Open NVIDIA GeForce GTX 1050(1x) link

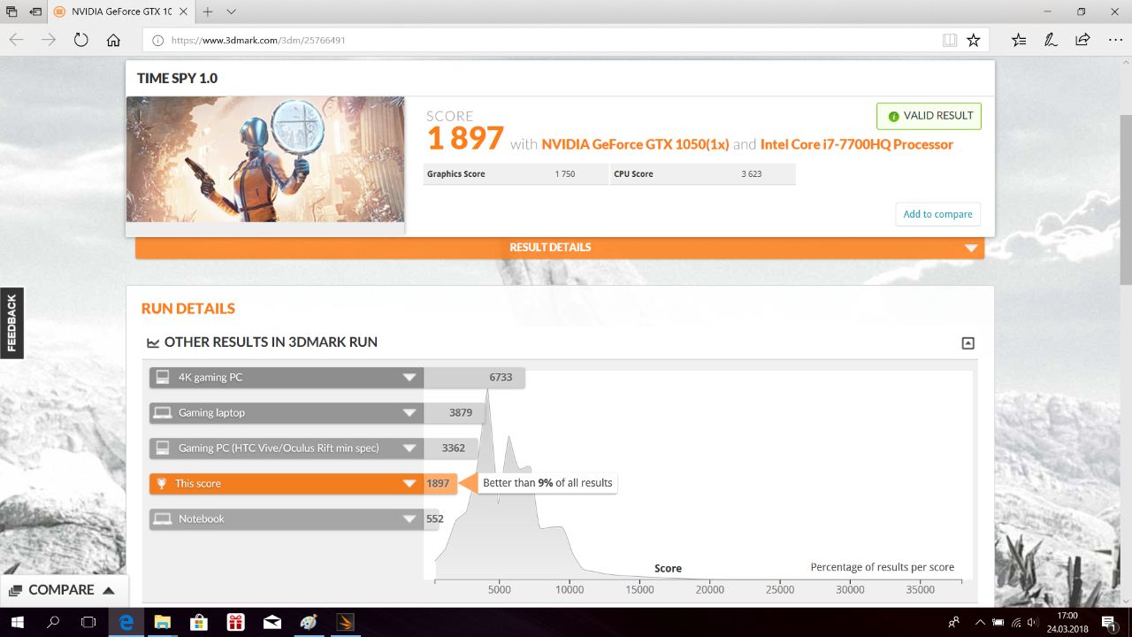[635, 144]
